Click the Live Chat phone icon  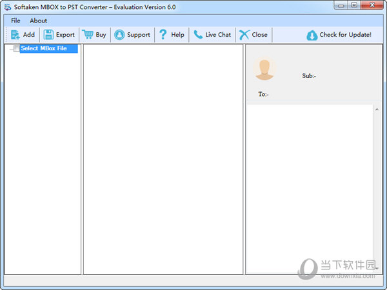tap(198, 35)
